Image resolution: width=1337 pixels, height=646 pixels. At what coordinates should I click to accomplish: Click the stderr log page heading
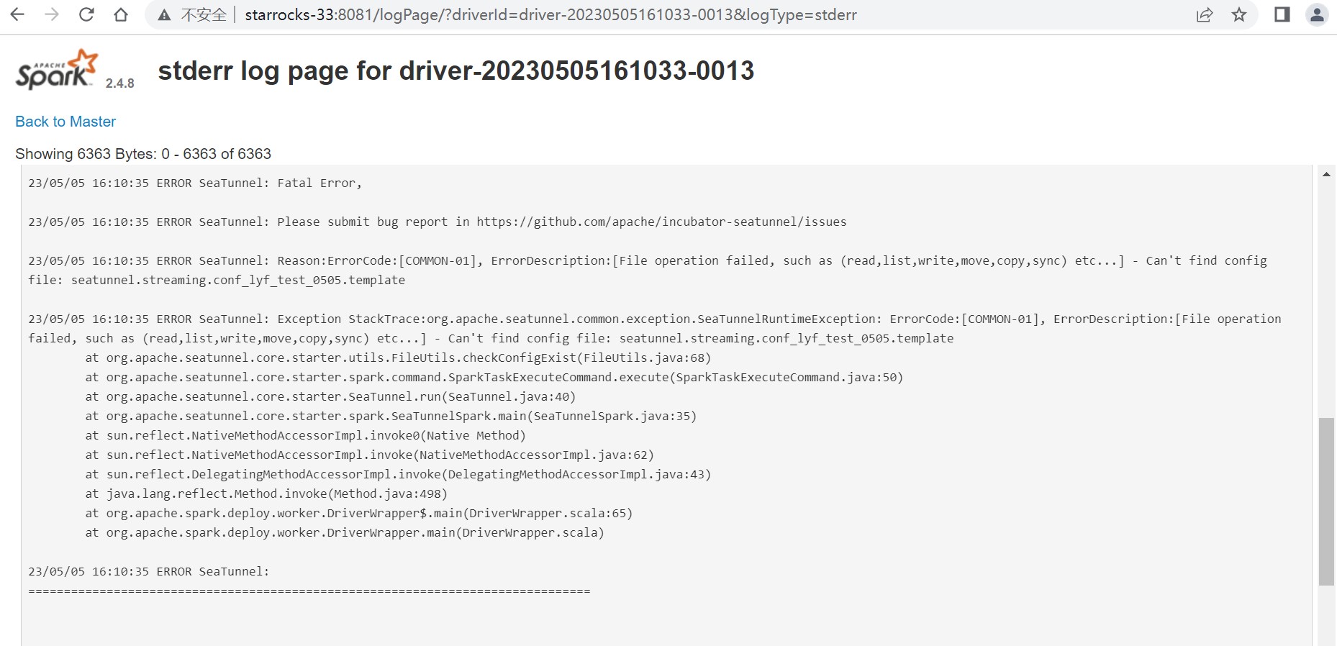pyautogui.click(x=456, y=70)
